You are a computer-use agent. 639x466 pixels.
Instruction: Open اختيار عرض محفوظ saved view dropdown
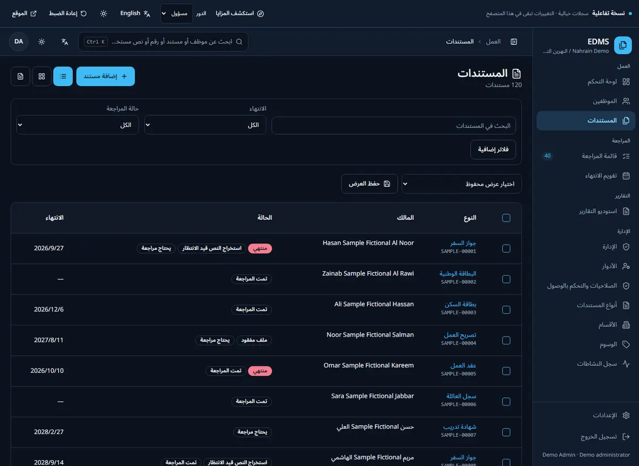[x=462, y=184]
